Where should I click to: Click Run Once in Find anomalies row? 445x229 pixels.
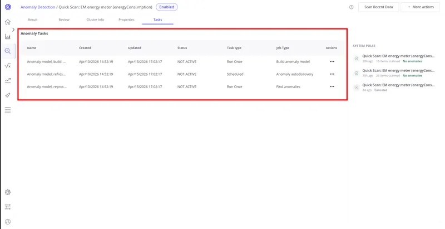point(234,87)
